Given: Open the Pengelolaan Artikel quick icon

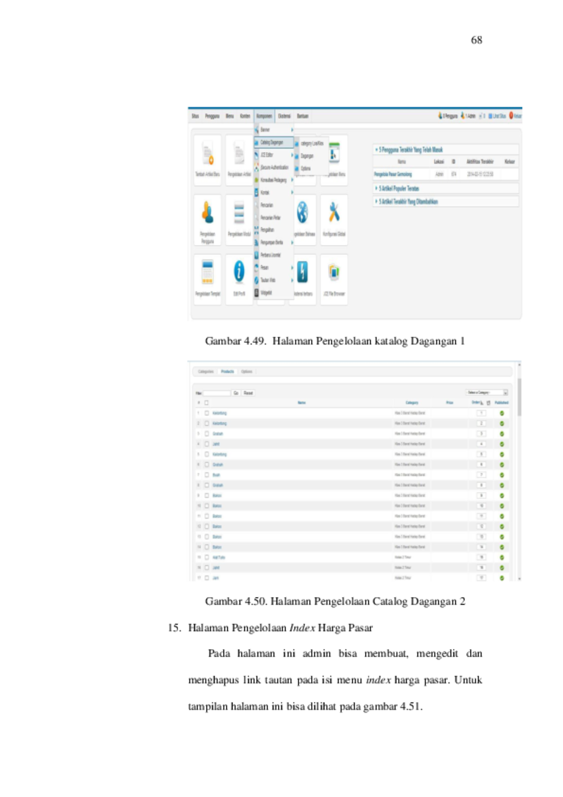Looking at the screenshot, I should [x=239, y=160].
